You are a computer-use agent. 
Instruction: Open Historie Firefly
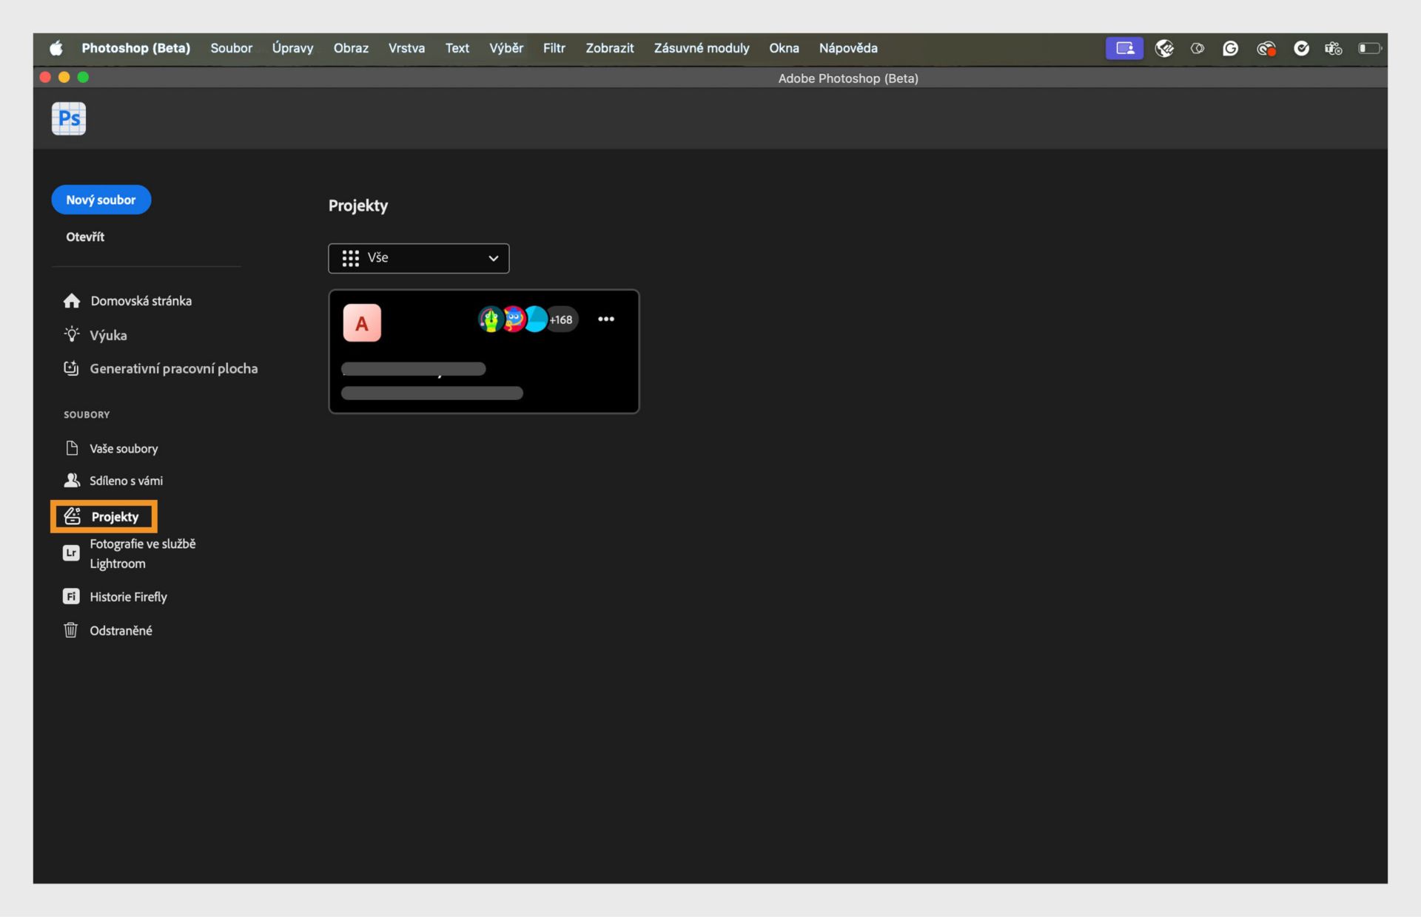point(128,597)
